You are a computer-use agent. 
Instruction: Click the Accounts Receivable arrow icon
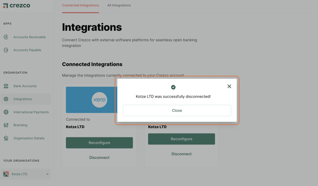tap(6, 37)
